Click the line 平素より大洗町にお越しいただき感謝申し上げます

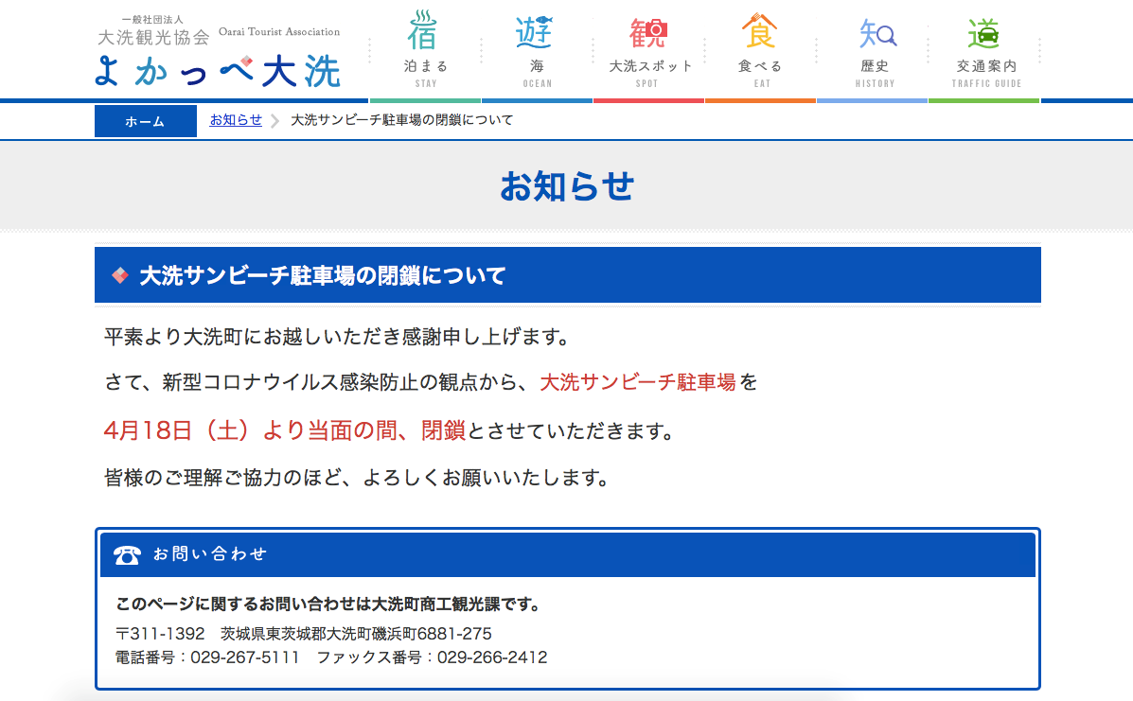tap(338, 337)
